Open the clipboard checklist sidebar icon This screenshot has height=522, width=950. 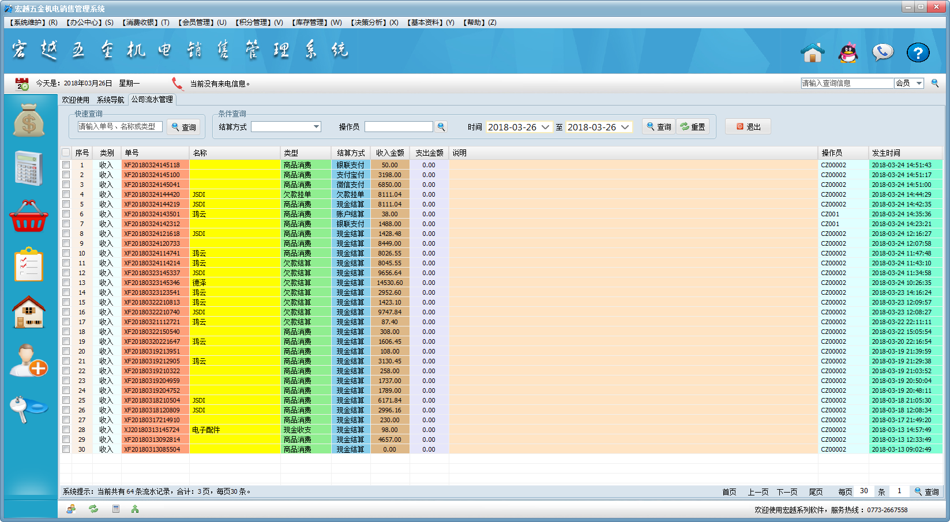coord(29,265)
